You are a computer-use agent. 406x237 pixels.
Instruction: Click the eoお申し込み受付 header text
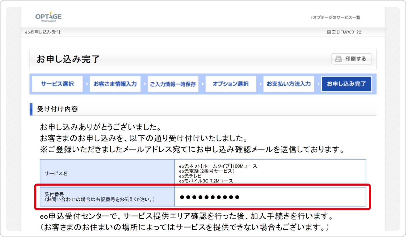43,32
